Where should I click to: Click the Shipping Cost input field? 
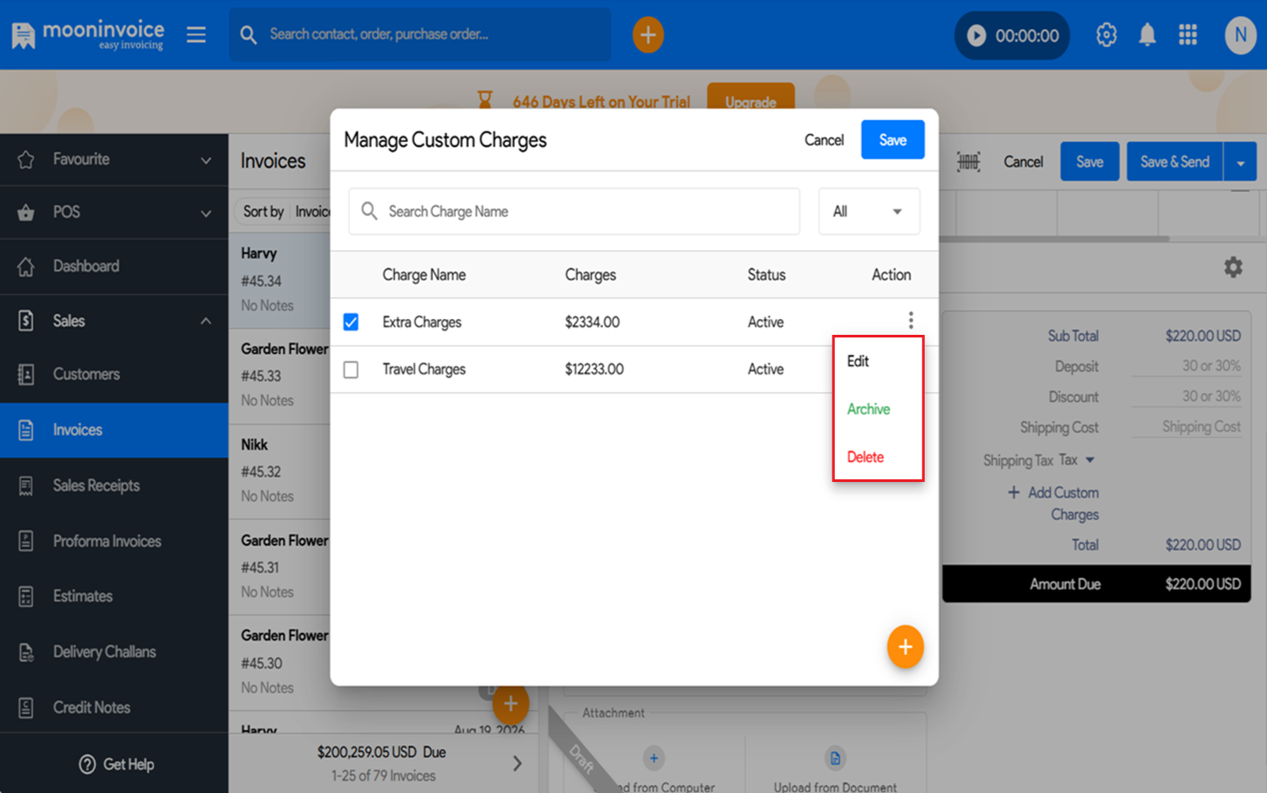(1186, 427)
